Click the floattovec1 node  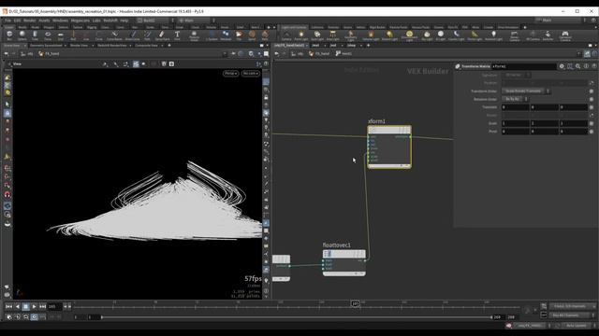[x=343, y=263]
